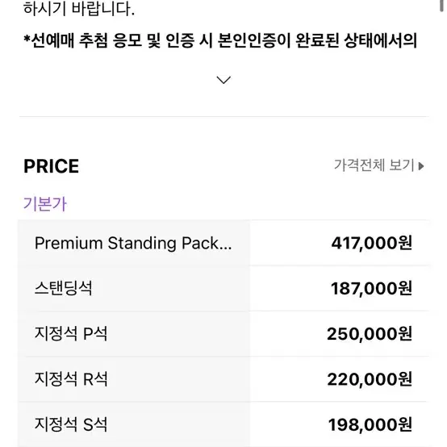Screen dimensions: 447x447
Task: Click the 250,000원 price
Action: (370, 334)
